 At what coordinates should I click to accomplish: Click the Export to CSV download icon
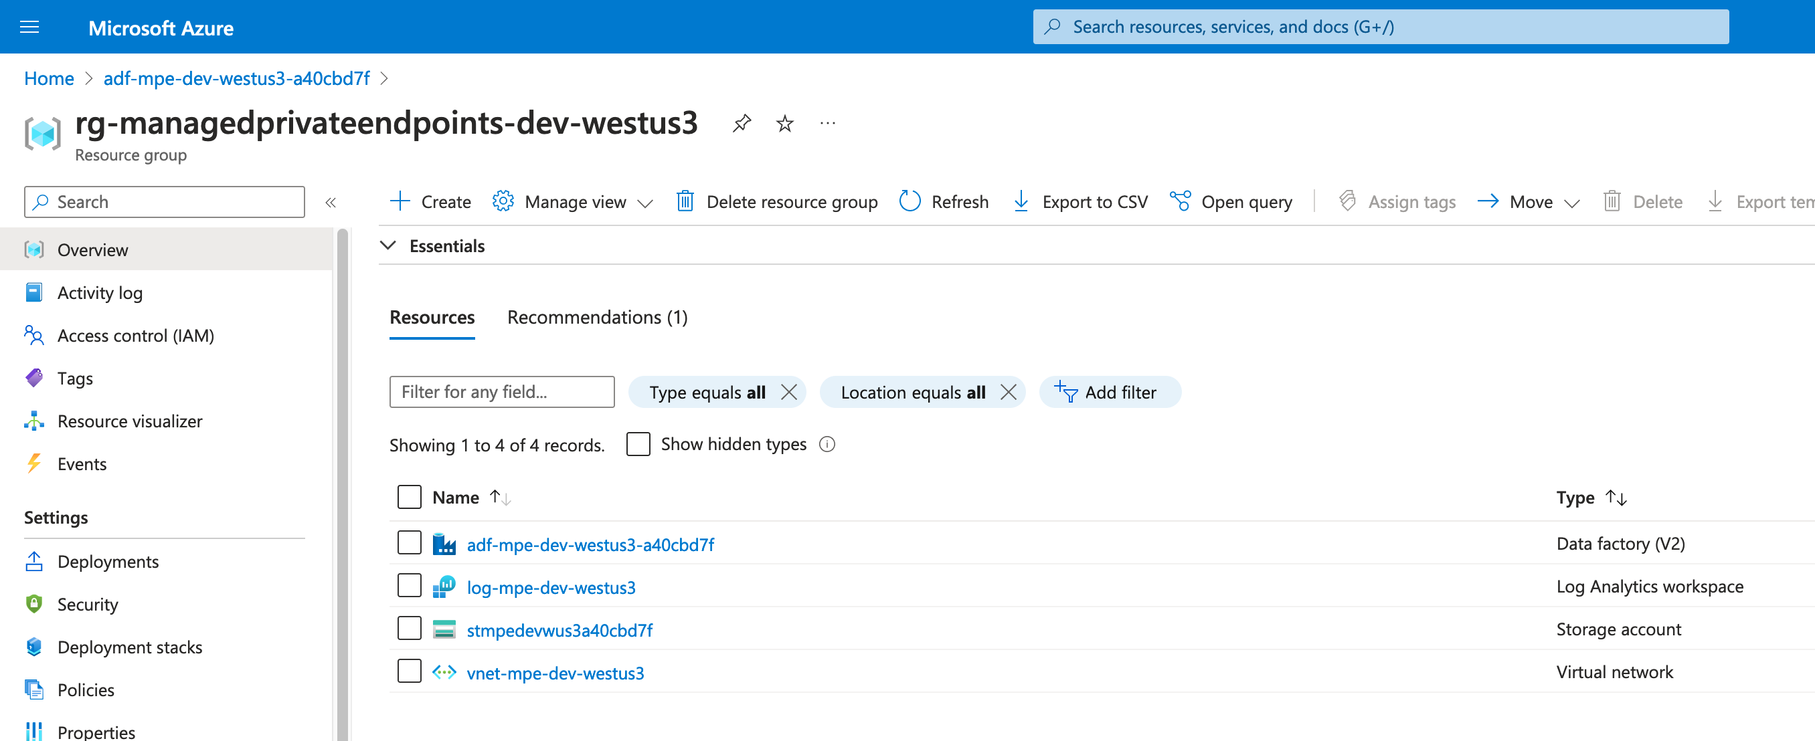click(1021, 201)
